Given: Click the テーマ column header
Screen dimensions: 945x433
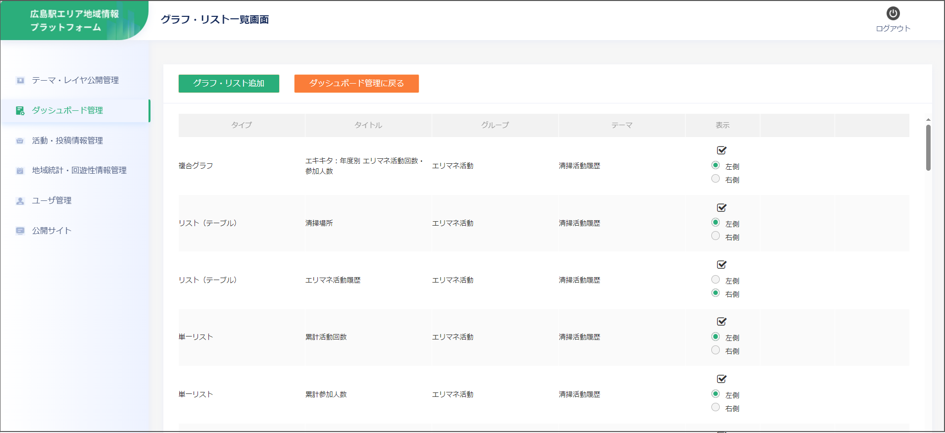Looking at the screenshot, I should point(622,125).
